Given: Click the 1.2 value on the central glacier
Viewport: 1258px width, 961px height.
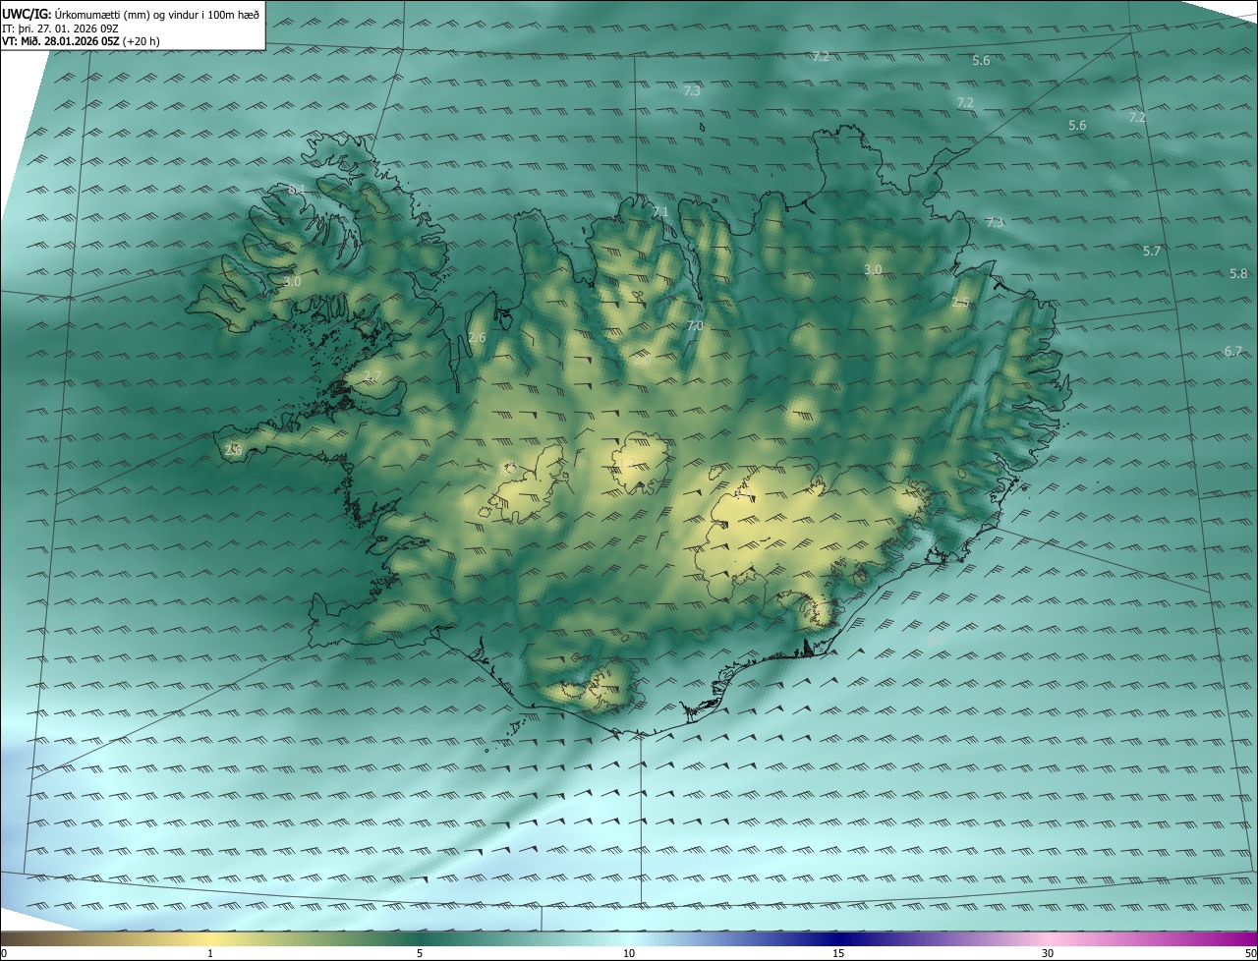Looking at the screenshot, I should coord(625,462).
